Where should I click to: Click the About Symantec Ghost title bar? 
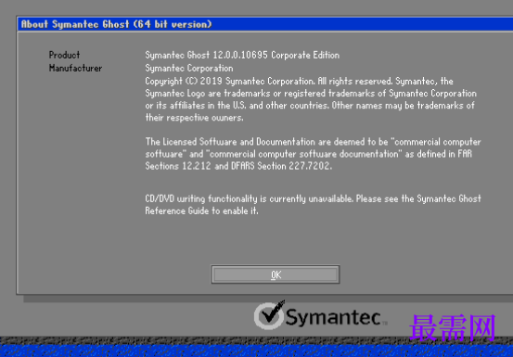click(265, 24)
